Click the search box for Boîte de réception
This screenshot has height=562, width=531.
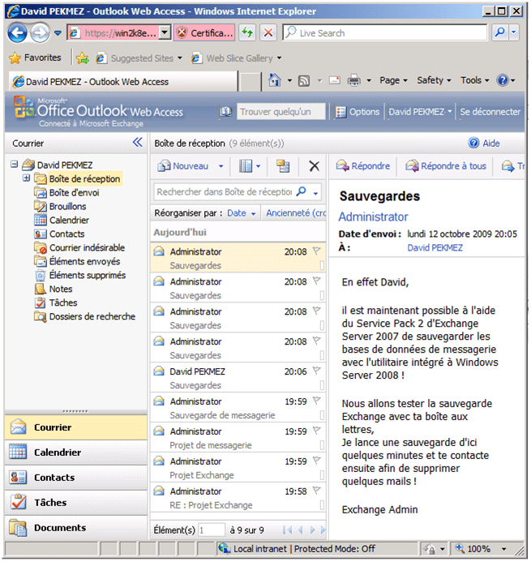[224, 192]
